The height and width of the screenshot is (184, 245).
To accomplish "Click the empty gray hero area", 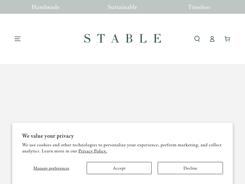I will (x=123, y=93).
